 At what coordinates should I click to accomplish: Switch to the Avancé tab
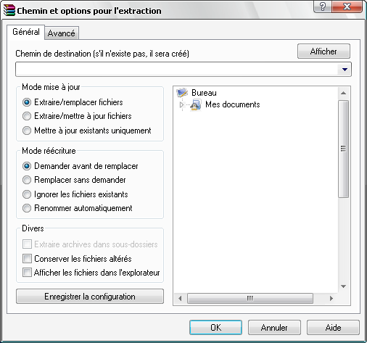pyautogui.click(x=62, y=33)
